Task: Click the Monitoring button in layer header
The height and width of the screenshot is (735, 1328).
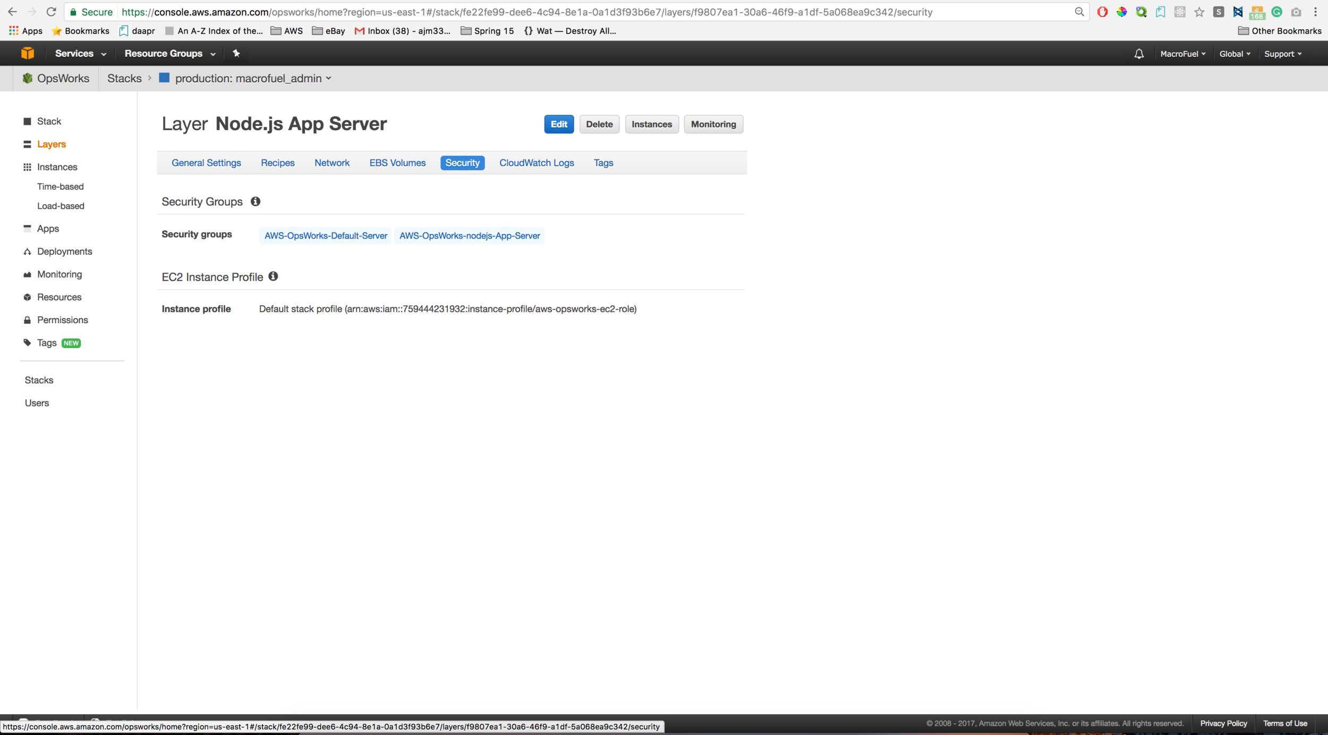Action: point(713,124)
